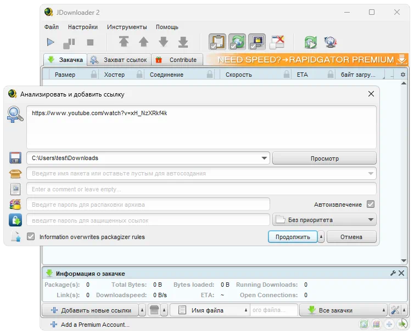Move selection to top of list icon

tap(124, 42)
